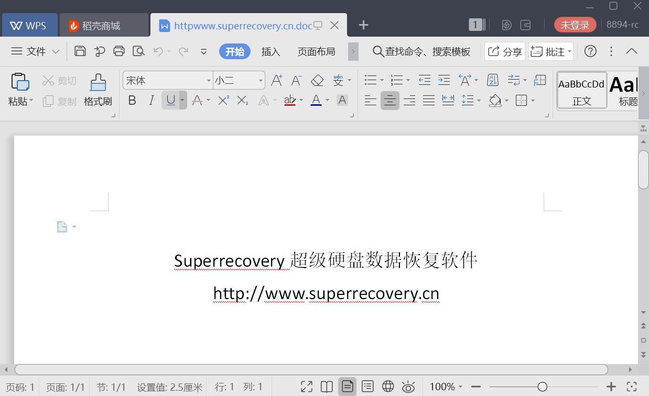Screen dimensions: 649x396
Task: Zoom out with the minus icon
Action: 476,387
